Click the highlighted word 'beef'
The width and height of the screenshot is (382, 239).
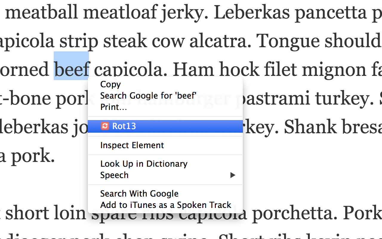coord(71,69)
